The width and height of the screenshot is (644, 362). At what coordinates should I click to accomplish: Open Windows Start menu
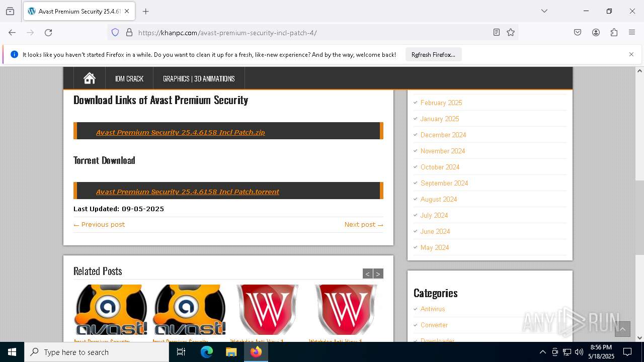click(x=12, y=352)
